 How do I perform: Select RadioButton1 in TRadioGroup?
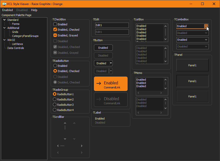pos(55,94)
